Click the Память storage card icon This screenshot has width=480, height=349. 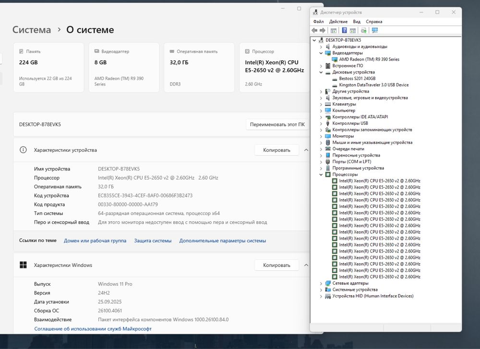point(21,51)
